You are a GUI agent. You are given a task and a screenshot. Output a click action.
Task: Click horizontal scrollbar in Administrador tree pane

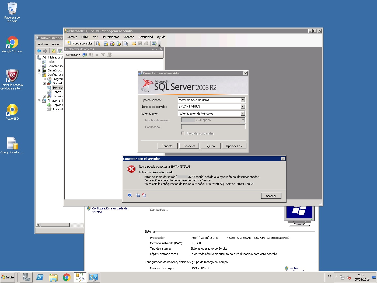click(x=55, y=225)
